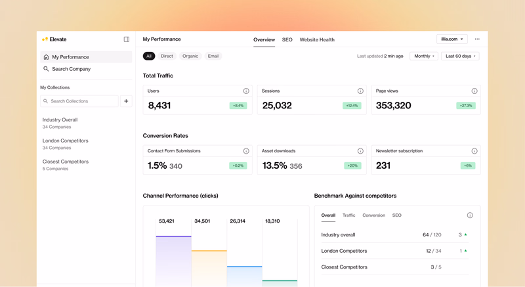Screen dimensions: 525x287
Task: Open the Monthly interval dropdown
Action: 424,56
